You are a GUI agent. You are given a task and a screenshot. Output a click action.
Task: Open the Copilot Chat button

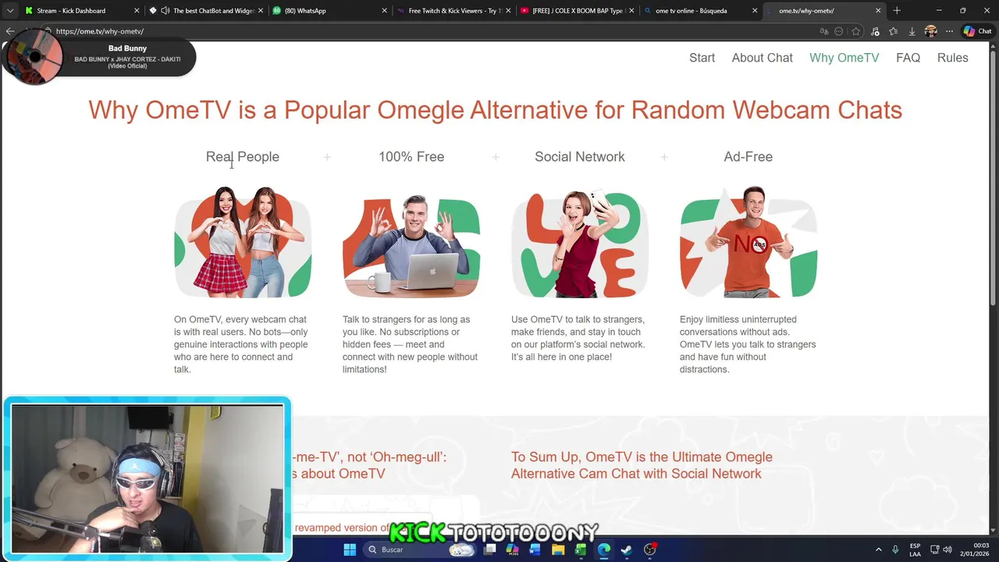977,31
